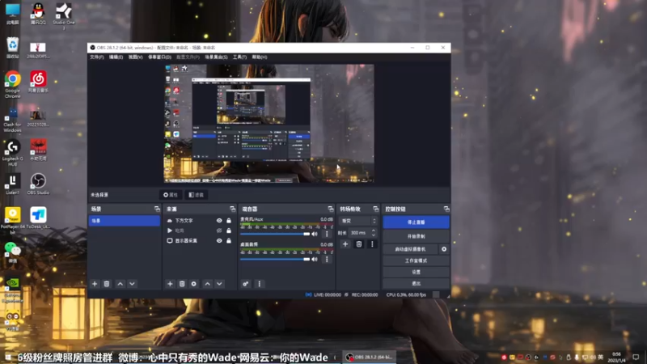The image size is (647, 364).
Task: Move scene down with the arrow icon
Action: (x=132, y=284)
